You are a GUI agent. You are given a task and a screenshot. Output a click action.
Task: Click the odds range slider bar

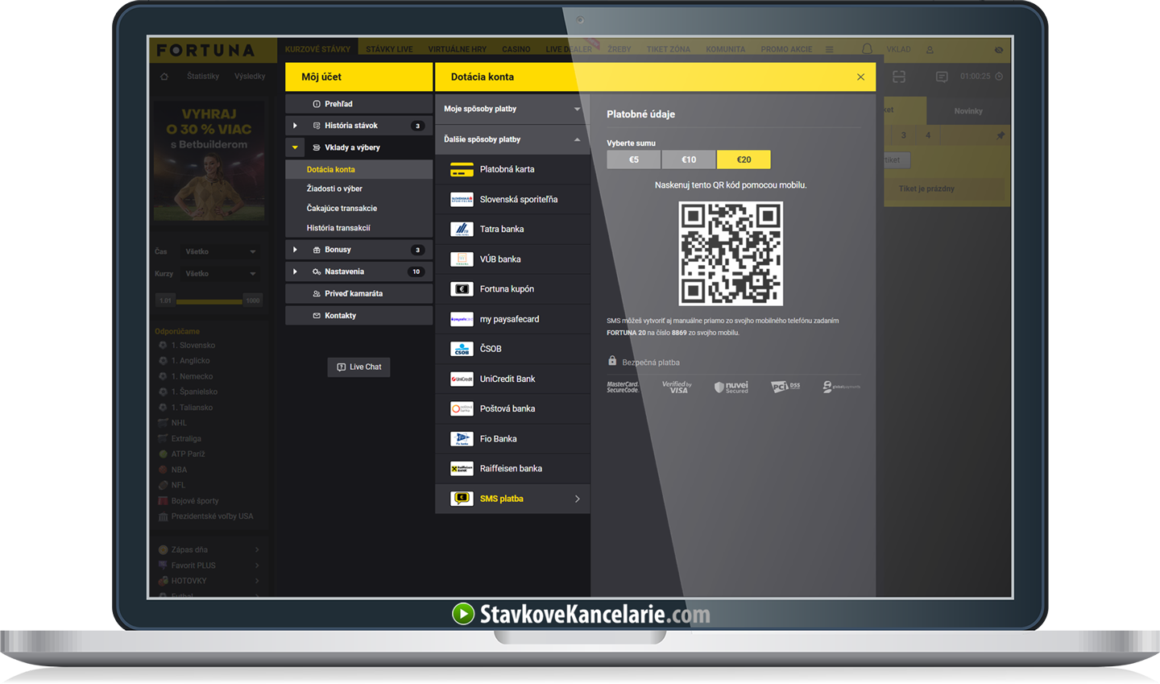(x=209, y=301)
